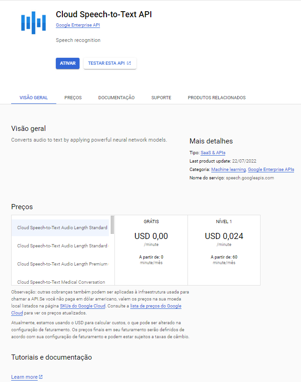Open the PRODUTOS RELACIONADOS tab
The width and height of the screenshot is (301, 382).
[x=217, y=98]
